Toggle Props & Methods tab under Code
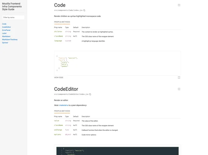208x155 pixels. pos(62,22)
